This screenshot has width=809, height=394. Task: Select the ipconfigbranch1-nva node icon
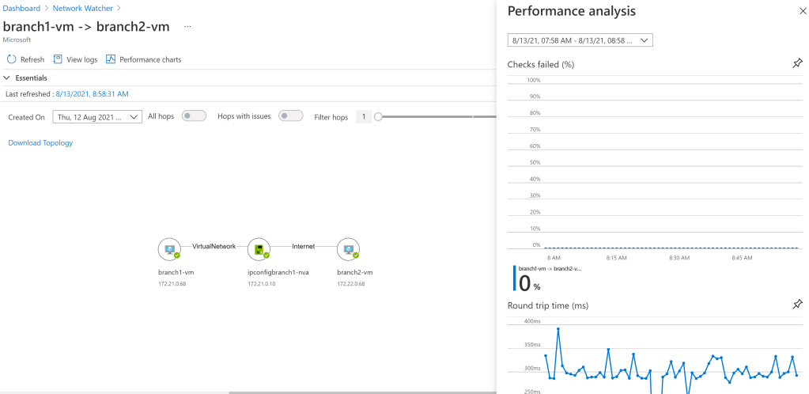pyautogui.click(x=259, y=248)
